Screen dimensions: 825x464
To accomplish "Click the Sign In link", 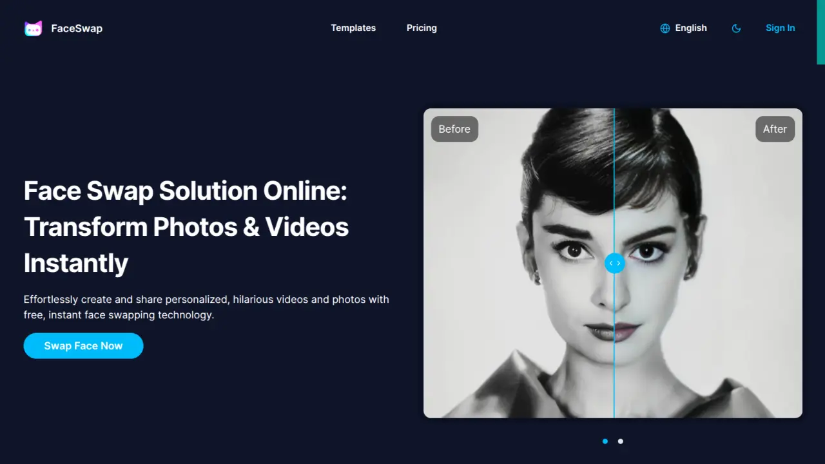I will [780, 28].
